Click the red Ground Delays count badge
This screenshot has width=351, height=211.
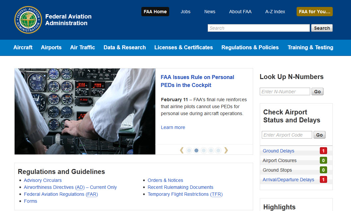pyautogui.click(x=323, y=151)
